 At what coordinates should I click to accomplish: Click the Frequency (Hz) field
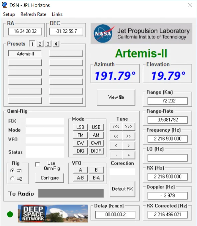(x=168, y=139)
